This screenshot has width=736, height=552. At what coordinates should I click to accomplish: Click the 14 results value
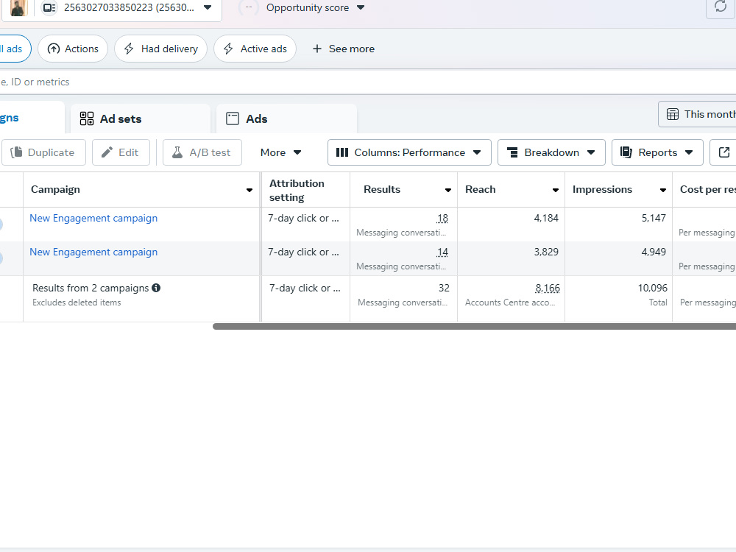click(x=442, y=252)
